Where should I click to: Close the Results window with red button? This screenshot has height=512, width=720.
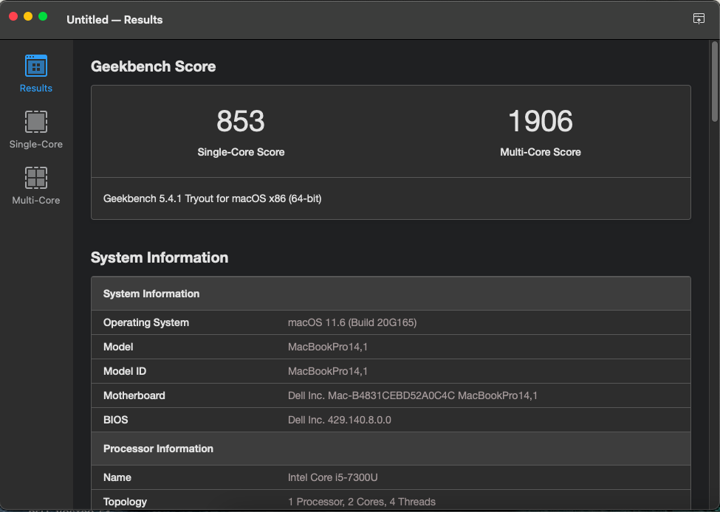point(13,16)
